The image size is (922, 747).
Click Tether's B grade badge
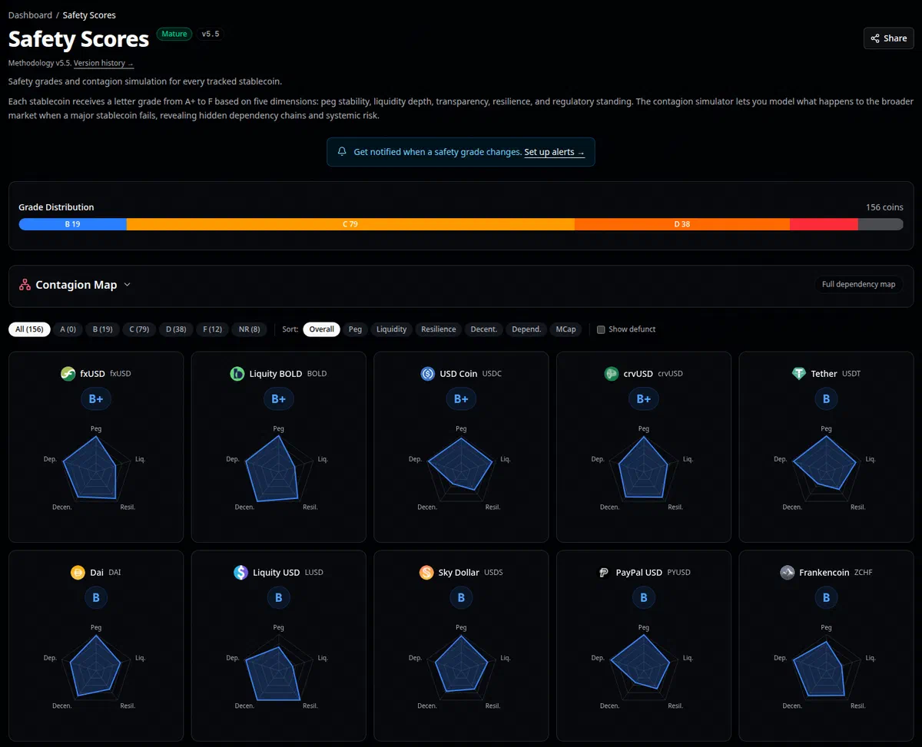[x=827, y=399]
